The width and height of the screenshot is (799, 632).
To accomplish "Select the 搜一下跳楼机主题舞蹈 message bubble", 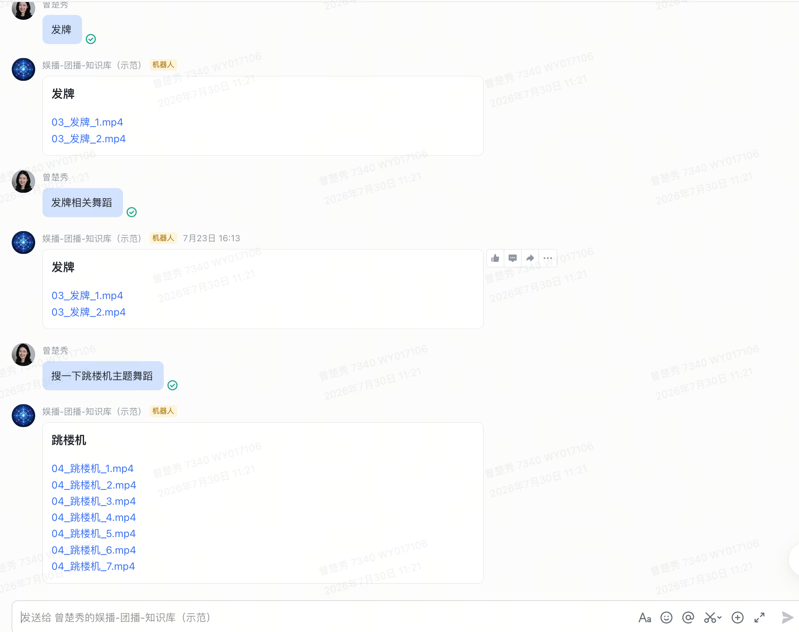I will 103,376.
